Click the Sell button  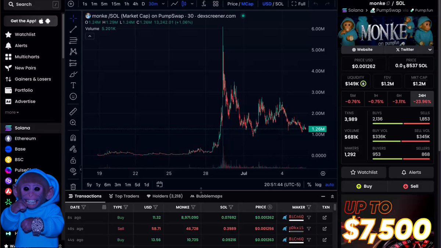411,186
